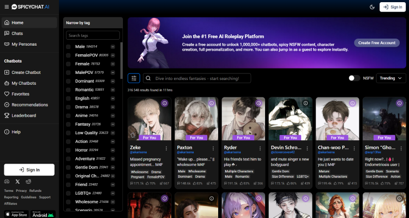Screen dimensions: 409x218
Task: Click info icon on Zeke card
Action: point(165,103)
